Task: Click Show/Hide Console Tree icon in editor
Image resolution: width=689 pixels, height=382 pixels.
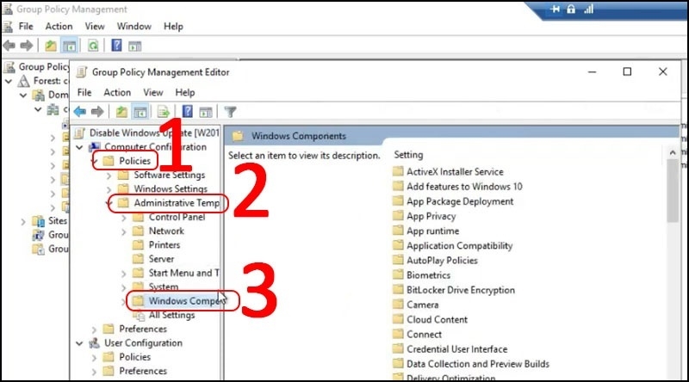Action: (x=140, y=112)
